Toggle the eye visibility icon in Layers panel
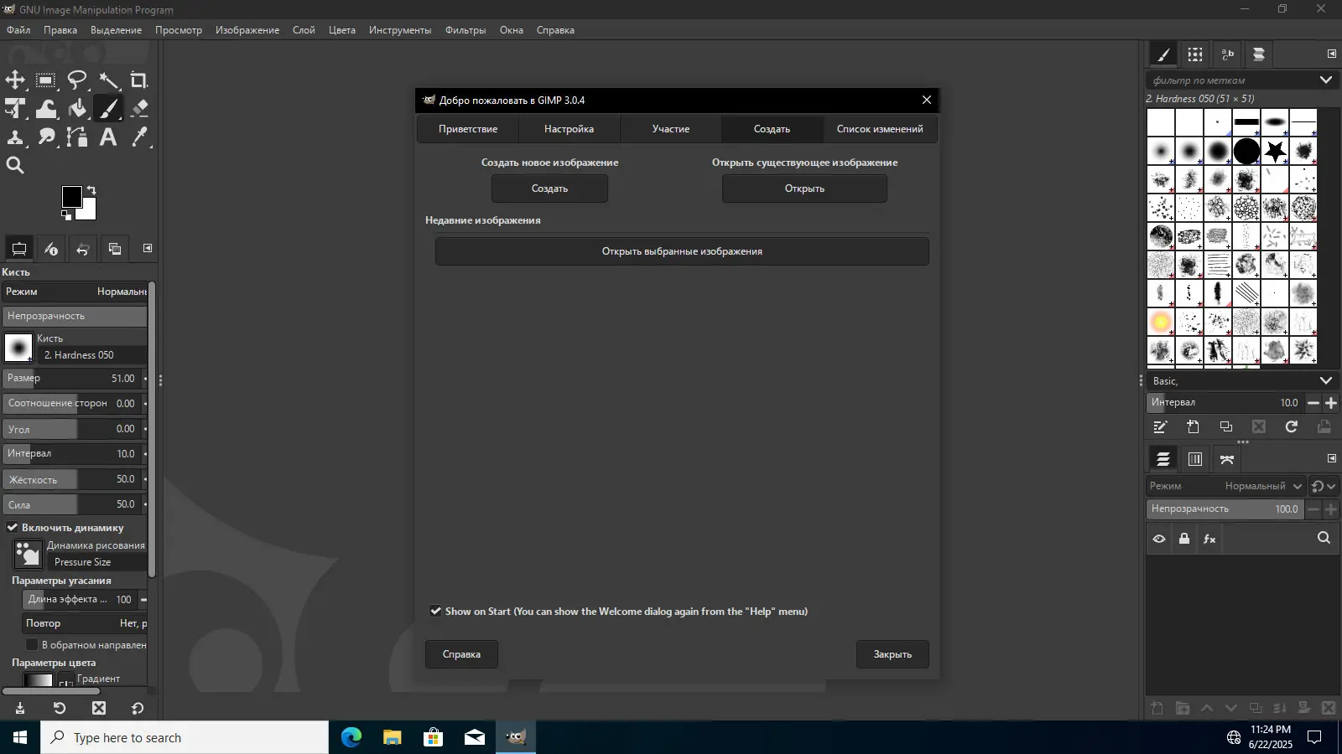 pos(1159,540)
